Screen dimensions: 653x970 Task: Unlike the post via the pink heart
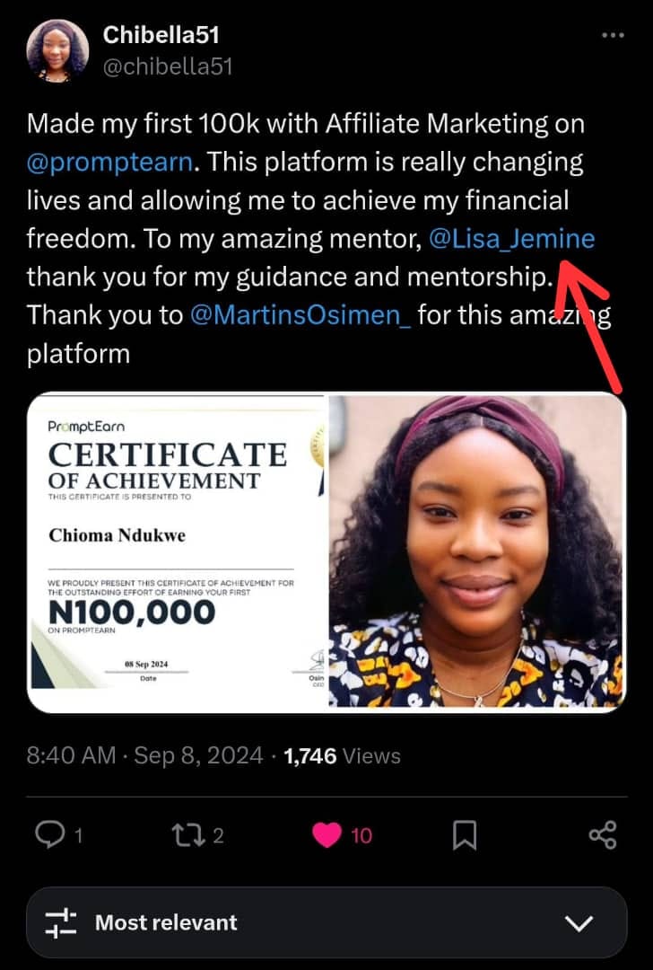326,835
